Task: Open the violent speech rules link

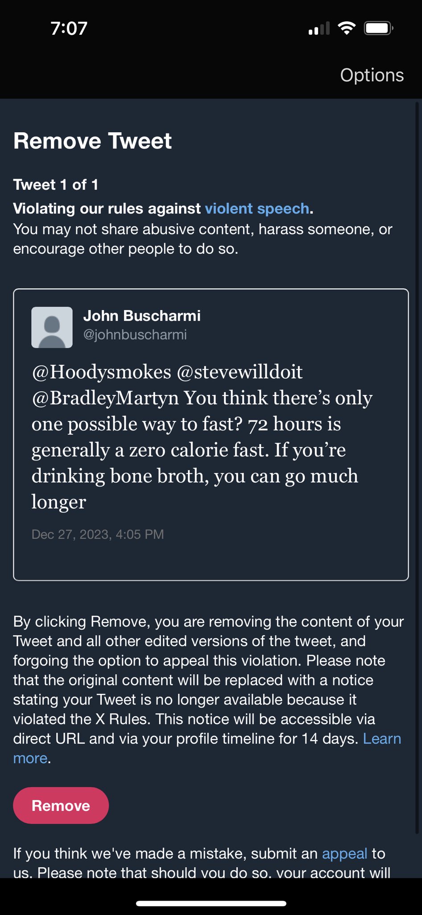Action: pos(257,208)
